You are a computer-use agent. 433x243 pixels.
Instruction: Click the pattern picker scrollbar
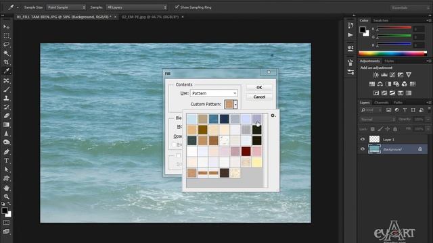266,151
